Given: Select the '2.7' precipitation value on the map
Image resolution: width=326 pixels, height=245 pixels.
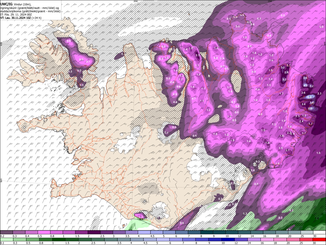Looking at the screenshot, I should pos(289,66).
